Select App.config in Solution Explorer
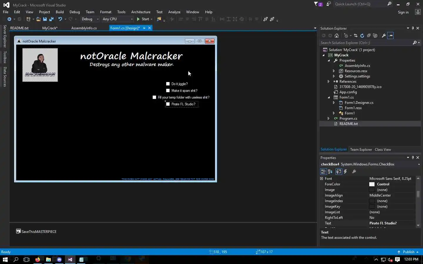 coord(348,92)
